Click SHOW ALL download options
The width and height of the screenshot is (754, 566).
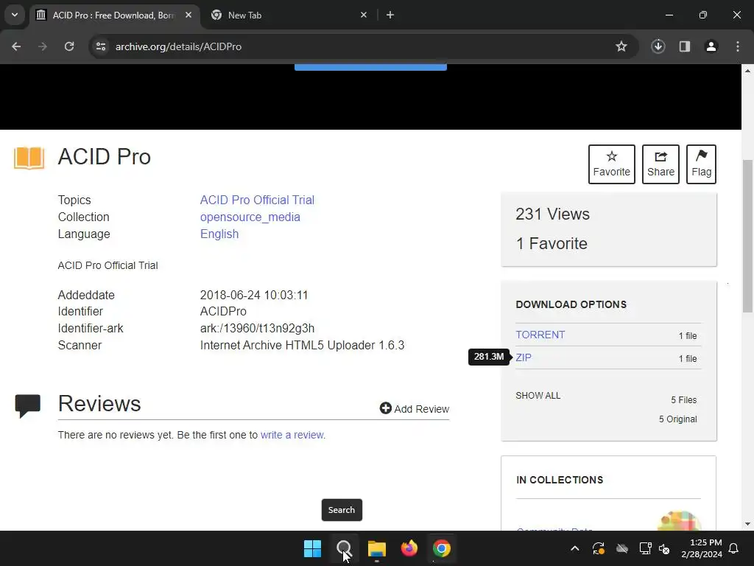pos(538,396)
